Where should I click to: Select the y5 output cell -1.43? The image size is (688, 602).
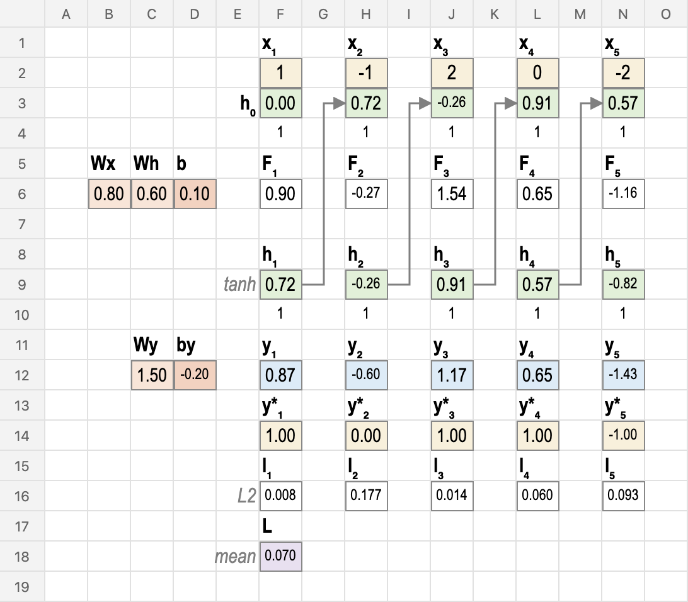(623, 375)
